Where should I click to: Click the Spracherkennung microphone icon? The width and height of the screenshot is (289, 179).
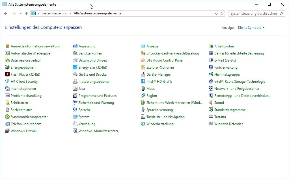143,110
